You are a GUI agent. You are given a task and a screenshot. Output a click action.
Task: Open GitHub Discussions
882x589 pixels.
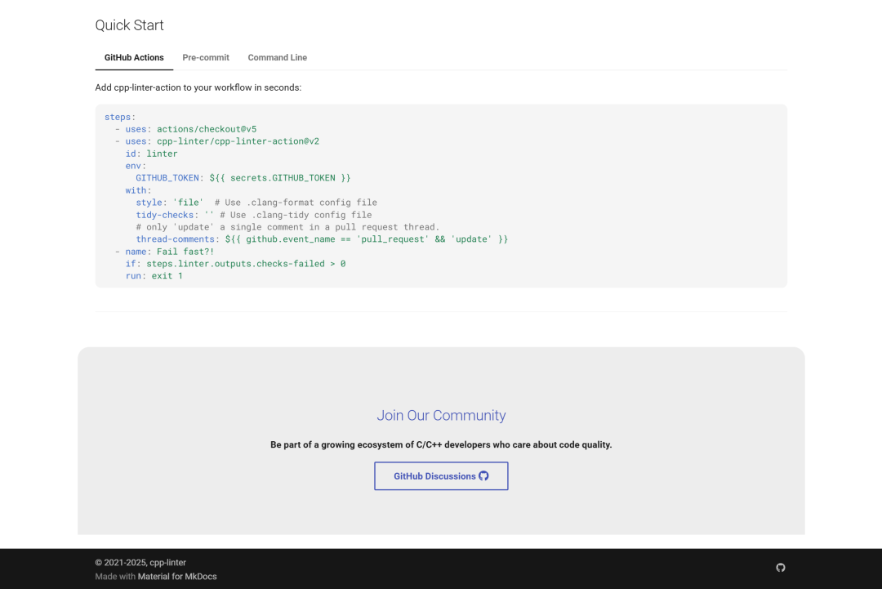point(441,475)
